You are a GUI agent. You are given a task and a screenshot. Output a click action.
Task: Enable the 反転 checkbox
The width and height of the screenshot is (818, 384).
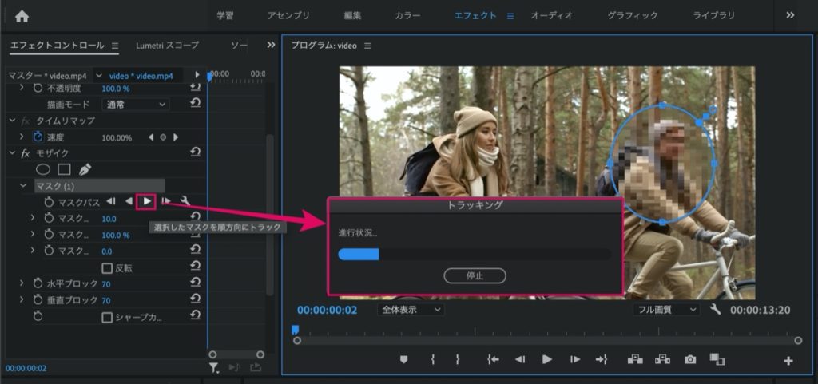coord(107,268)
